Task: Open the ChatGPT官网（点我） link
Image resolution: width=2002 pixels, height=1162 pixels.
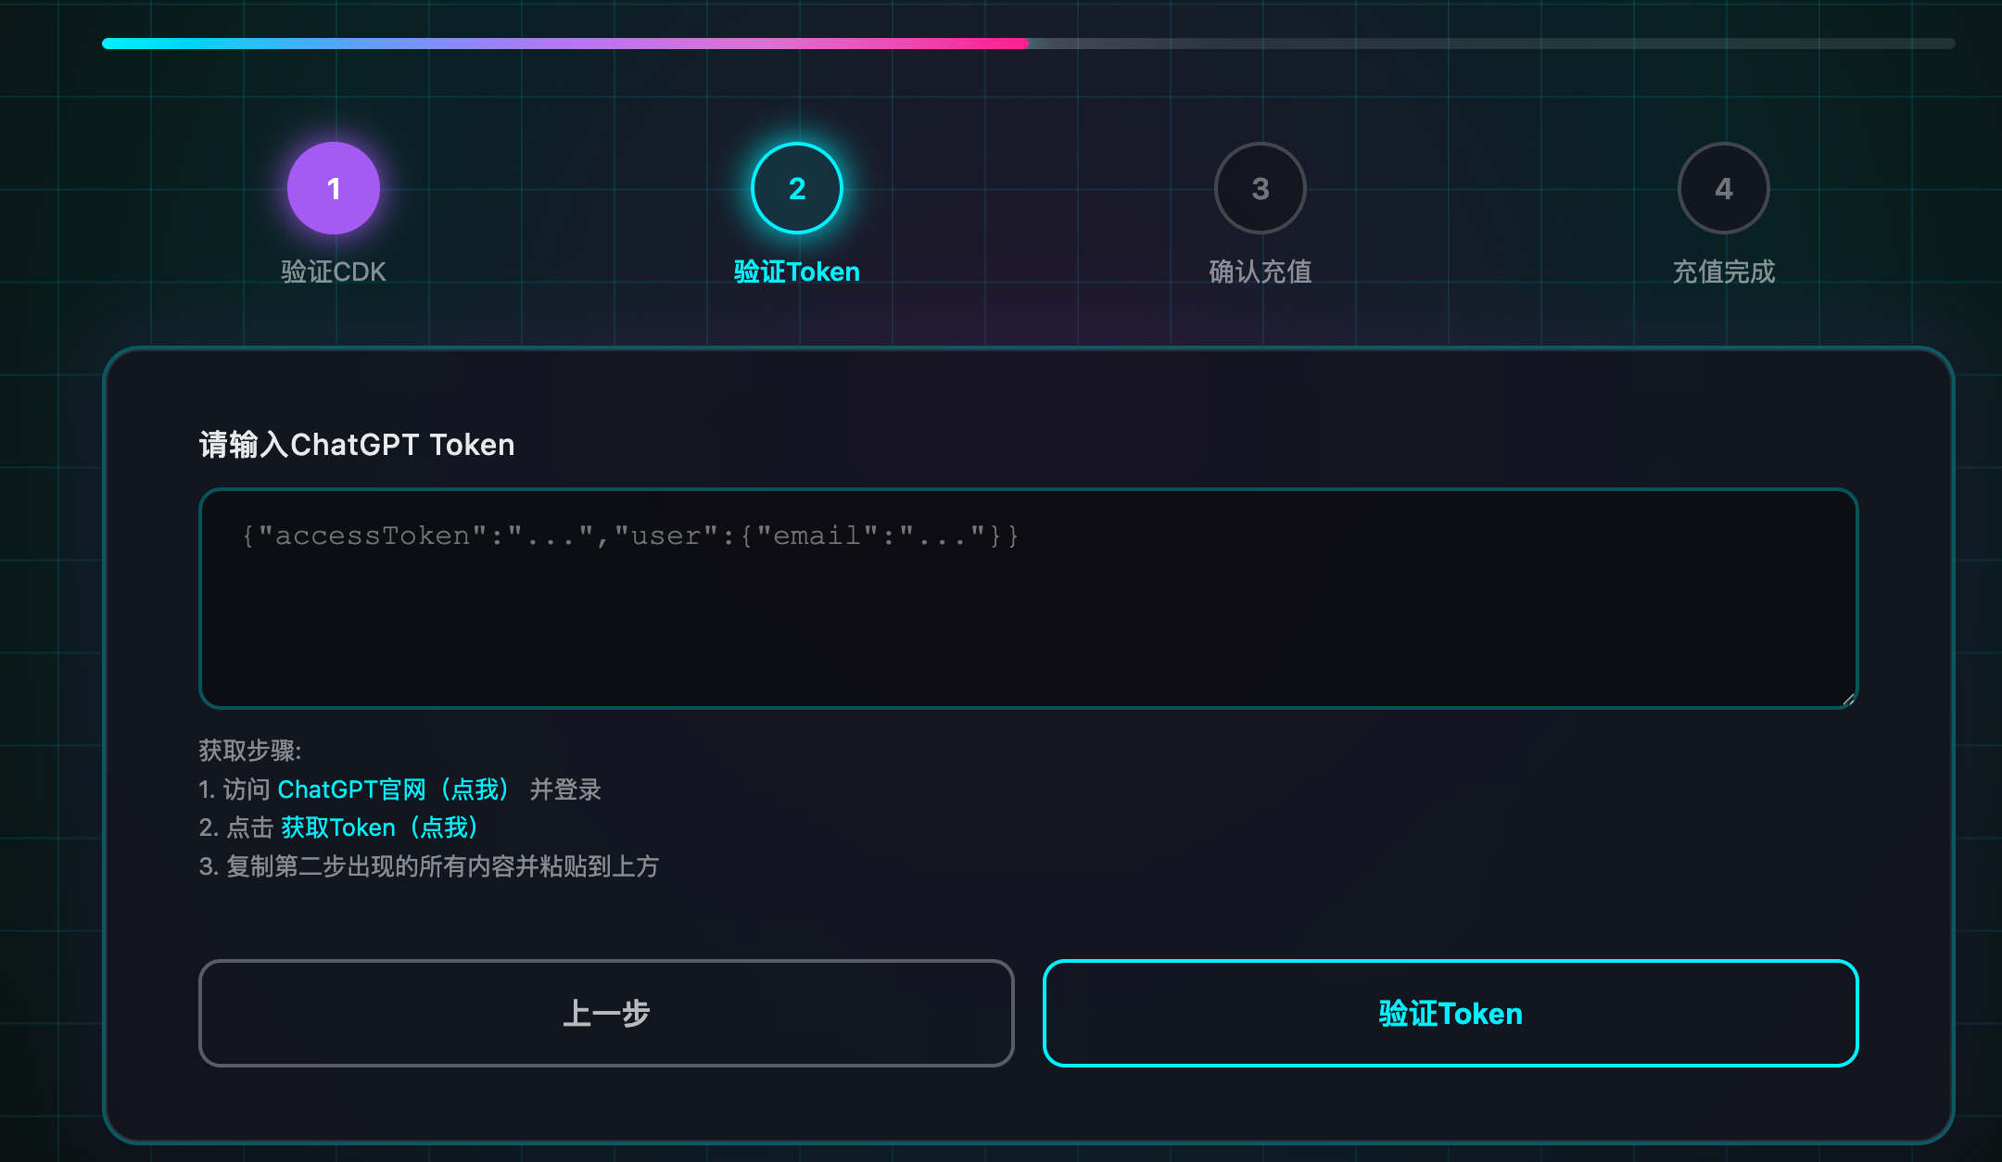Action: pos(394,789)
